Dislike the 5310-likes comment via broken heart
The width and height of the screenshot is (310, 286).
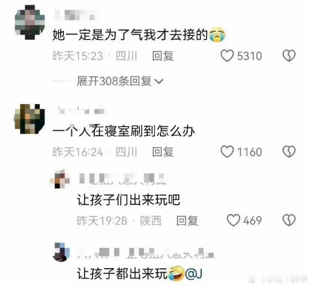click(x=289, y=56)
